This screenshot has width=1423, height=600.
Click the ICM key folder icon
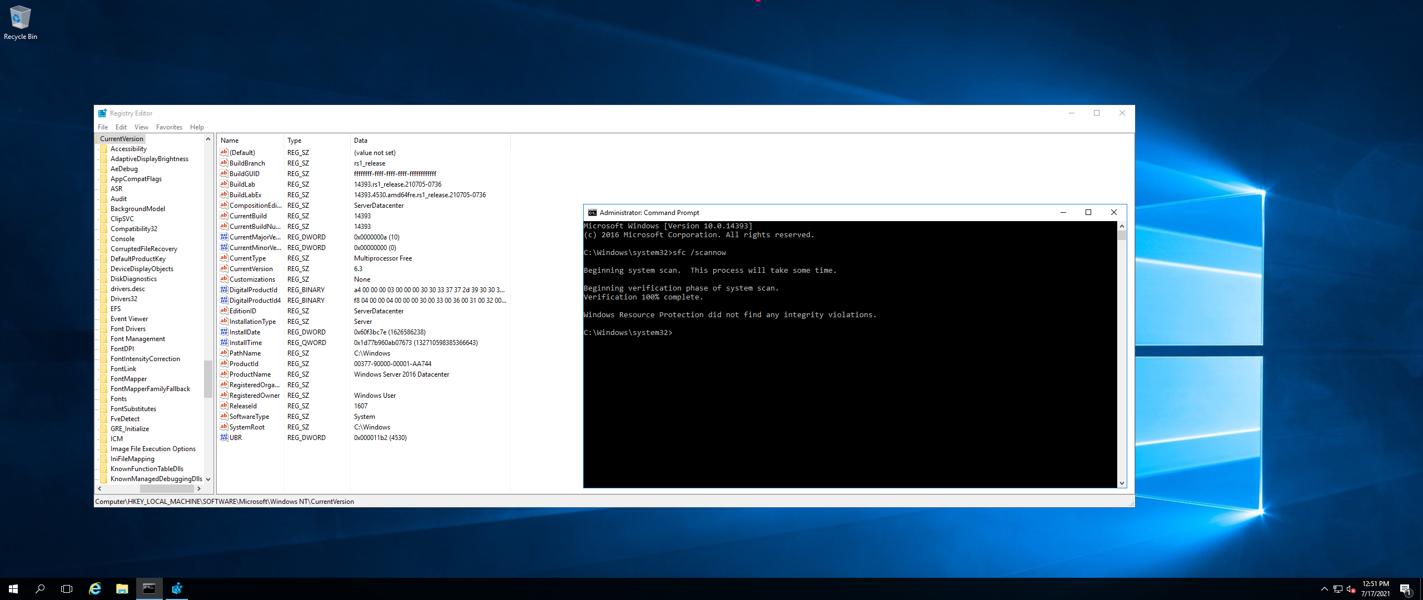point(103,439)
